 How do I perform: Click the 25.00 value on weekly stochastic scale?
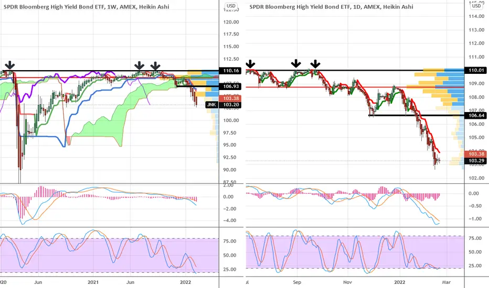point(230,269)
